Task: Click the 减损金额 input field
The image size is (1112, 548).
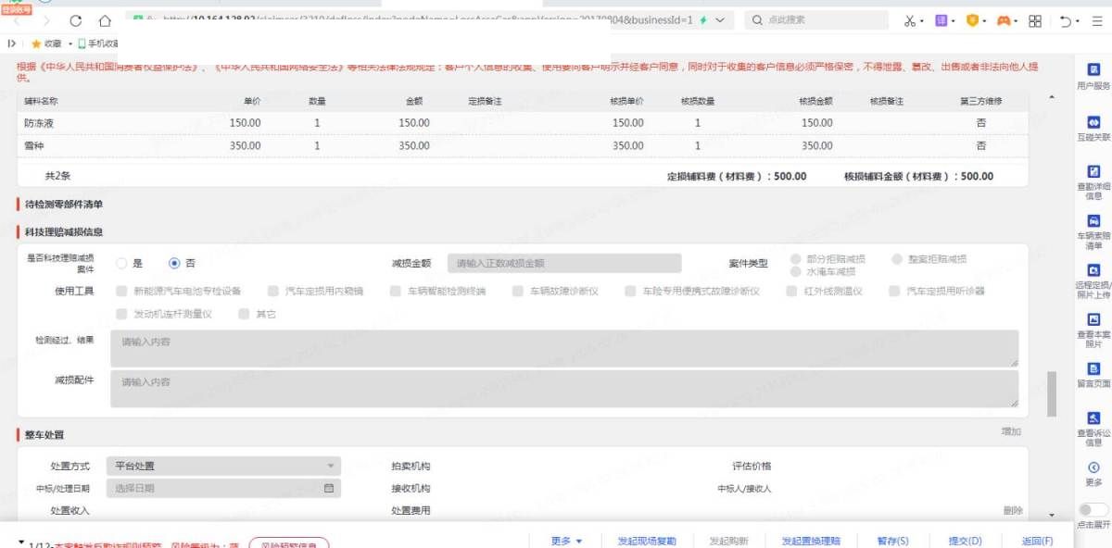Action: click(563, 263)
